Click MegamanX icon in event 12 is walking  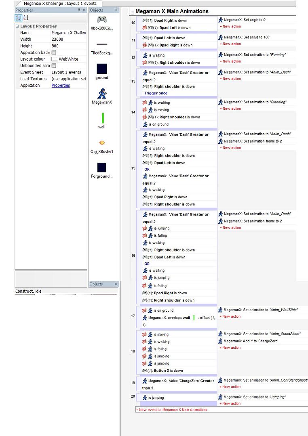point(145,55)
